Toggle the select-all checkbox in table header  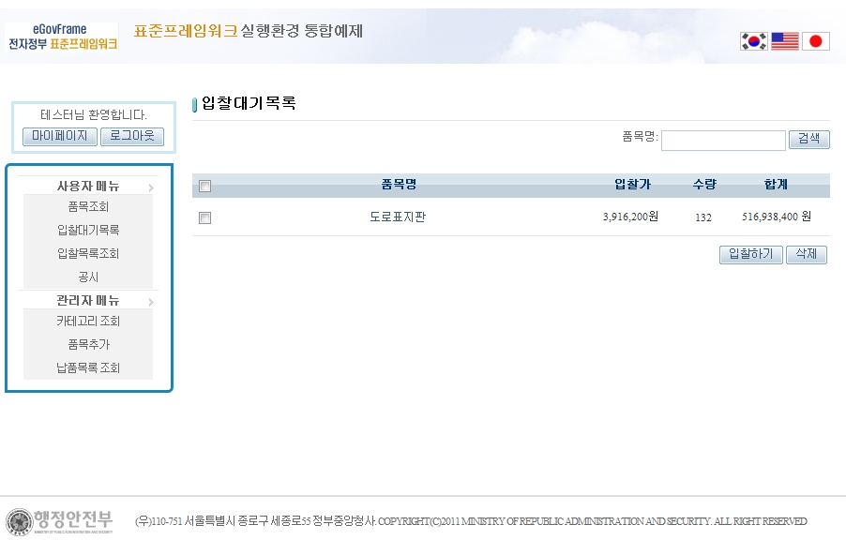coord(205,186)
